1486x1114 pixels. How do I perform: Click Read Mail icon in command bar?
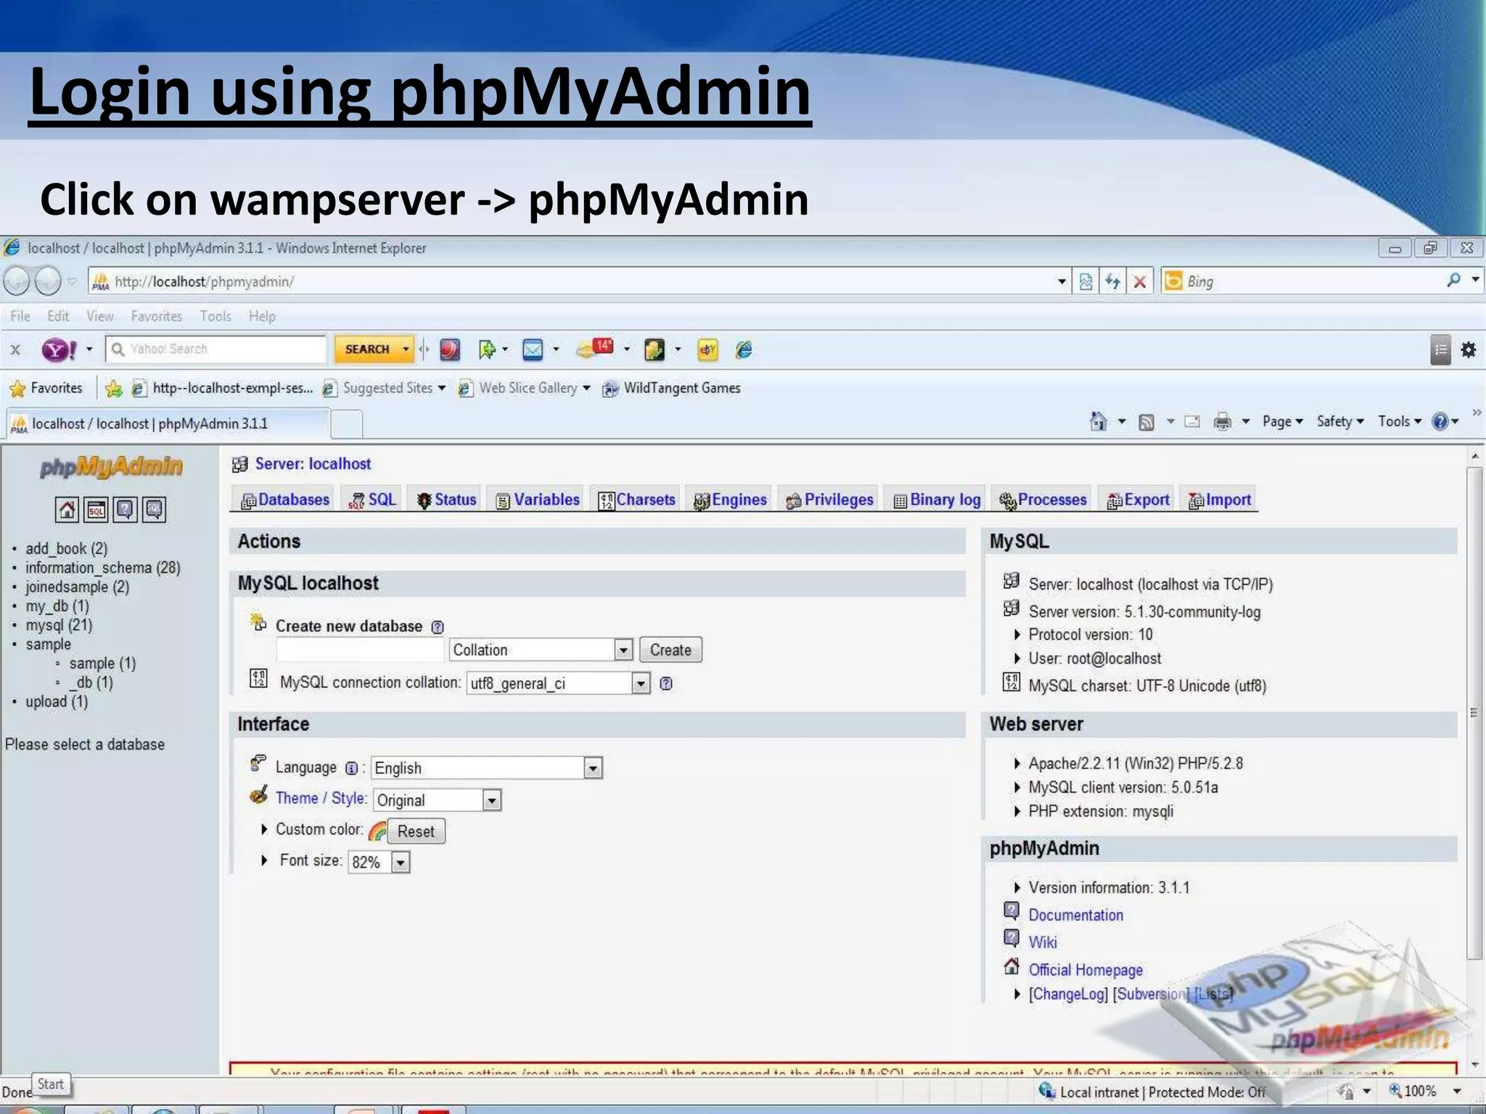pyautogui.click(x=1191, y=421)
